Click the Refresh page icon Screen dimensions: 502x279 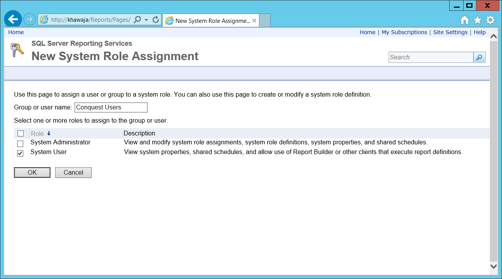click(156, 19)
